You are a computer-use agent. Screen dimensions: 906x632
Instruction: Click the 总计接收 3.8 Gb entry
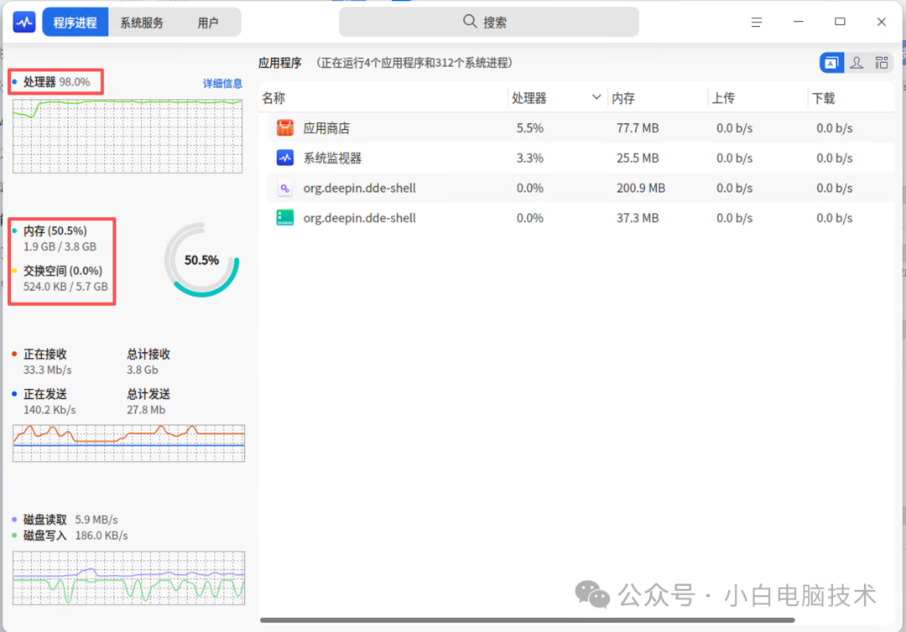coord(148,362)
